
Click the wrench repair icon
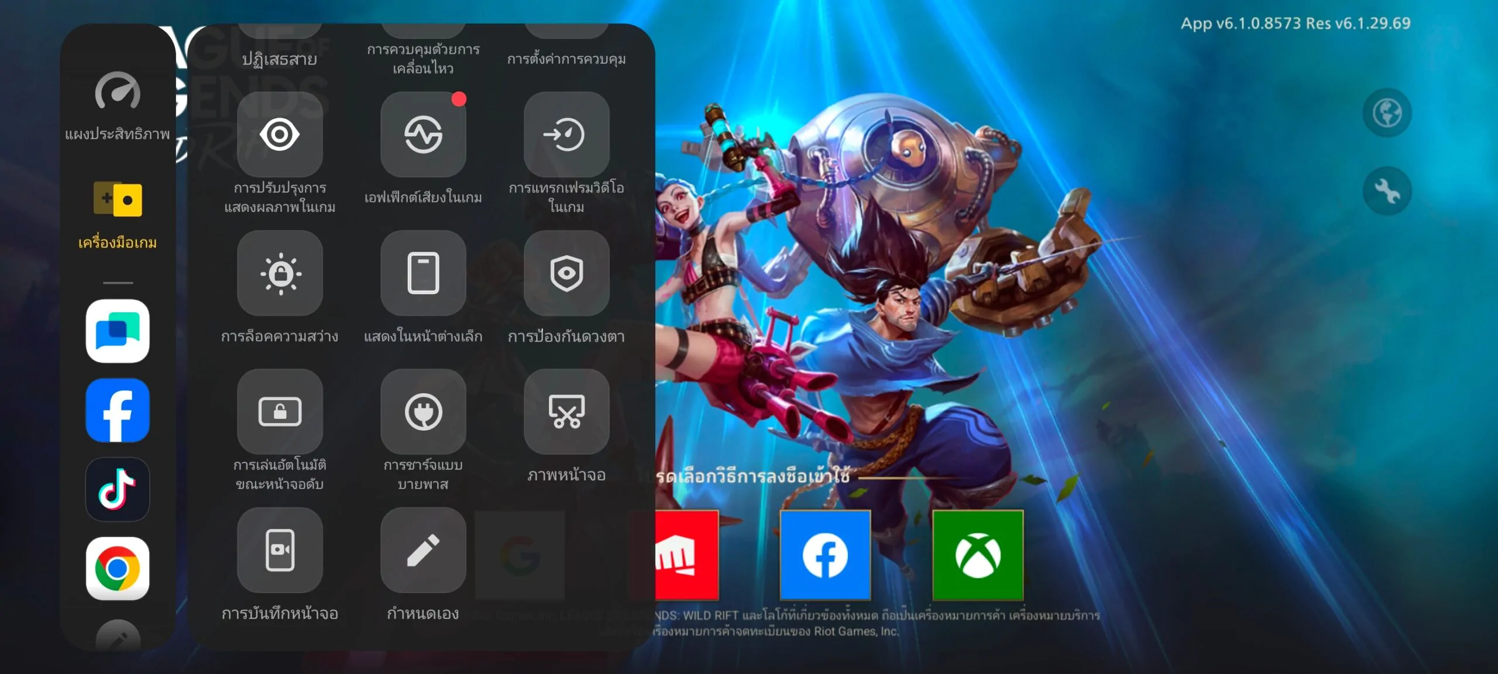point(1387,191)
